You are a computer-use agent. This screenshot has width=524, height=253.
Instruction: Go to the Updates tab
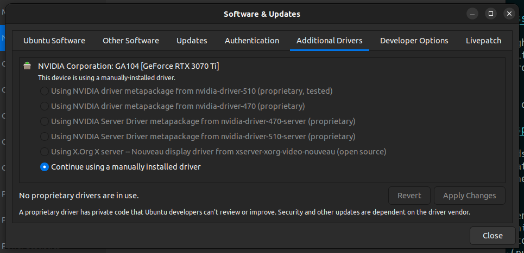point(192,41)
